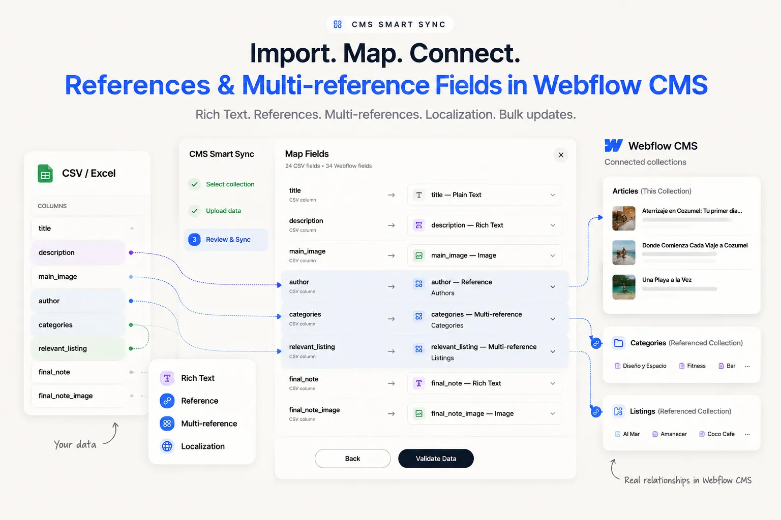Open the main_image — Image dropdown

[485, 255]
